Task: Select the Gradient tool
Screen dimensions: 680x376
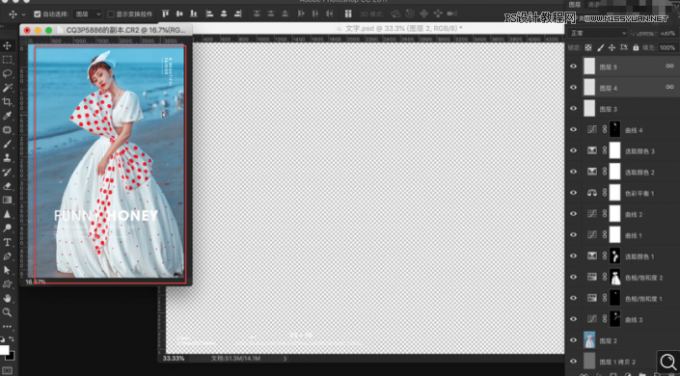Action: 8,200
